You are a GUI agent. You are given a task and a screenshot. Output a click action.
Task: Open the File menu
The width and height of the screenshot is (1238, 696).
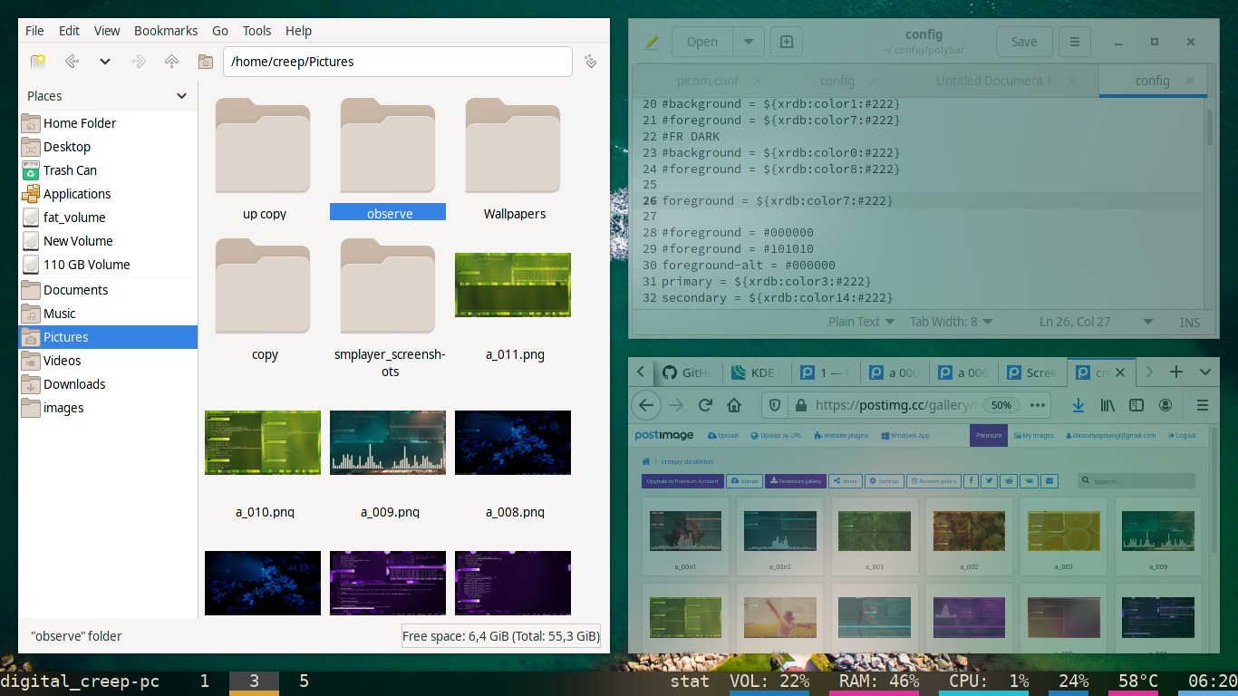tap(34, 30)
